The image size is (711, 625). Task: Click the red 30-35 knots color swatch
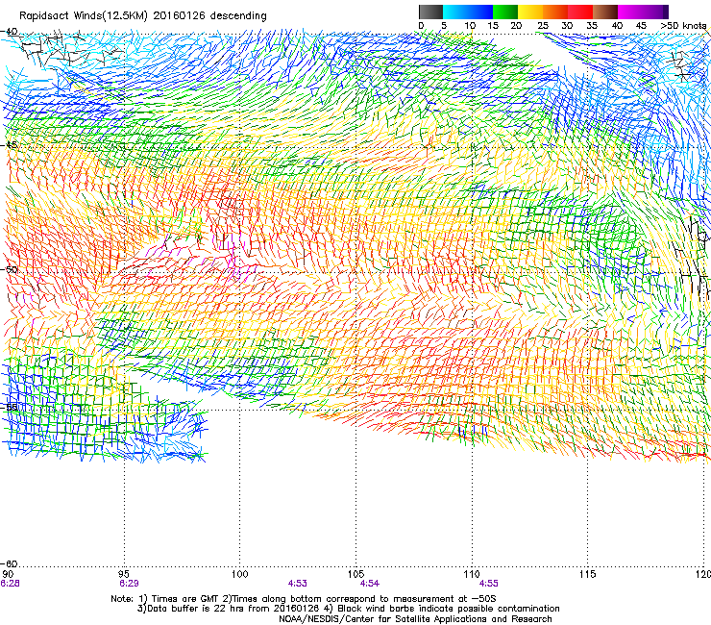tap(580, 12)
